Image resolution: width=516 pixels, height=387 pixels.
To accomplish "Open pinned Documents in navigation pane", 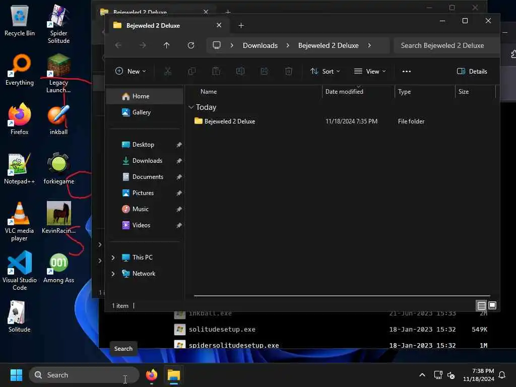I will point(145,177).
